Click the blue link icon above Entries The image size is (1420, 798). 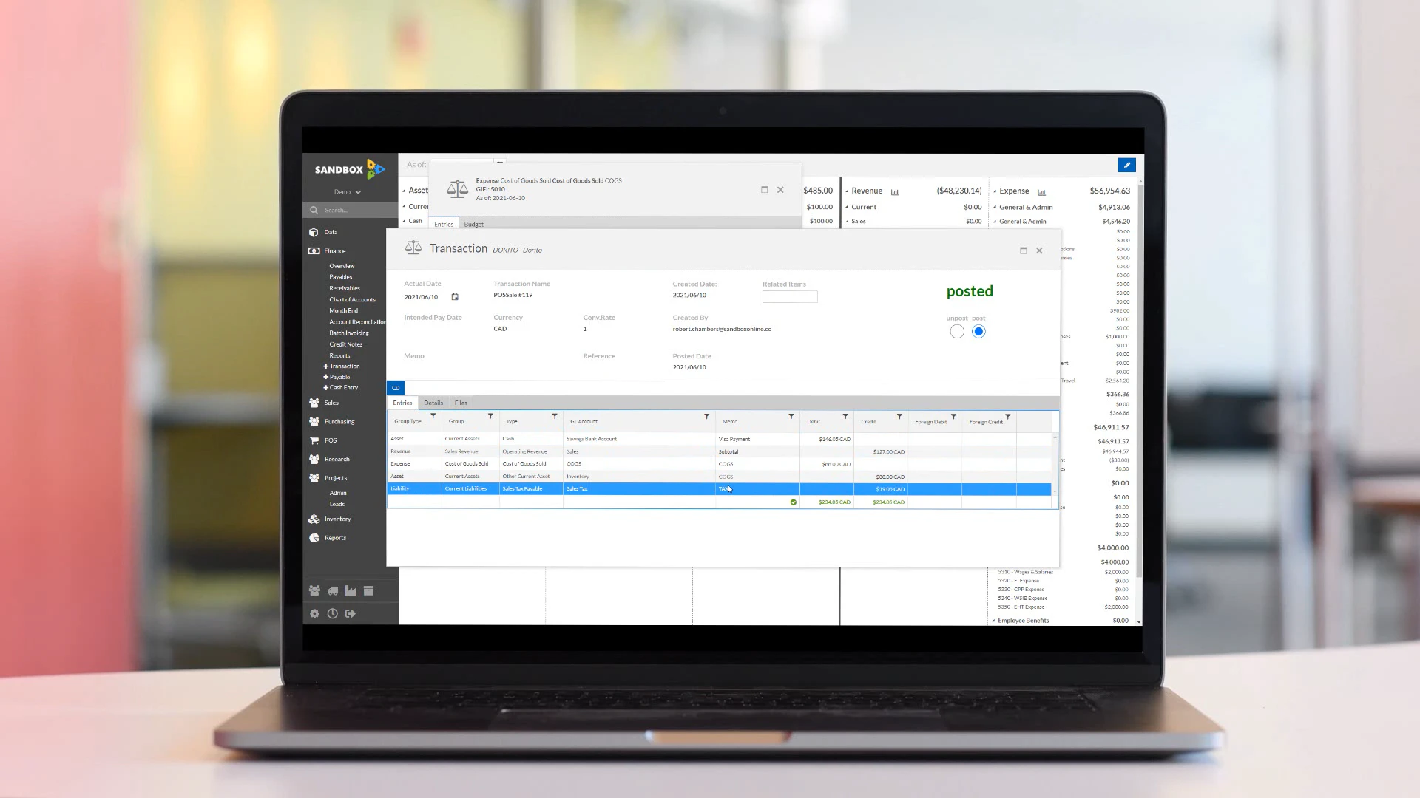[x=396, y=388]
